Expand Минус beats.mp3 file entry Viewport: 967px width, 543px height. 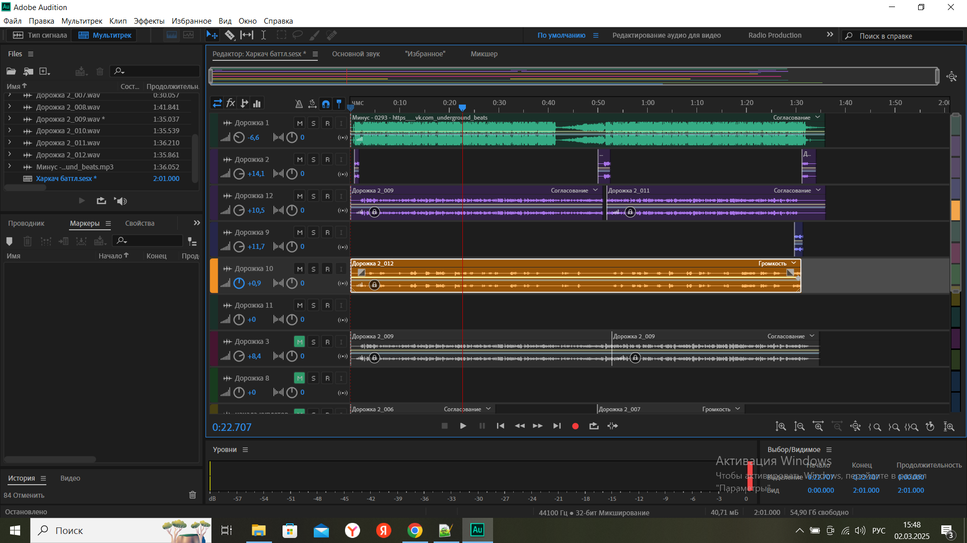coord(9,166)
